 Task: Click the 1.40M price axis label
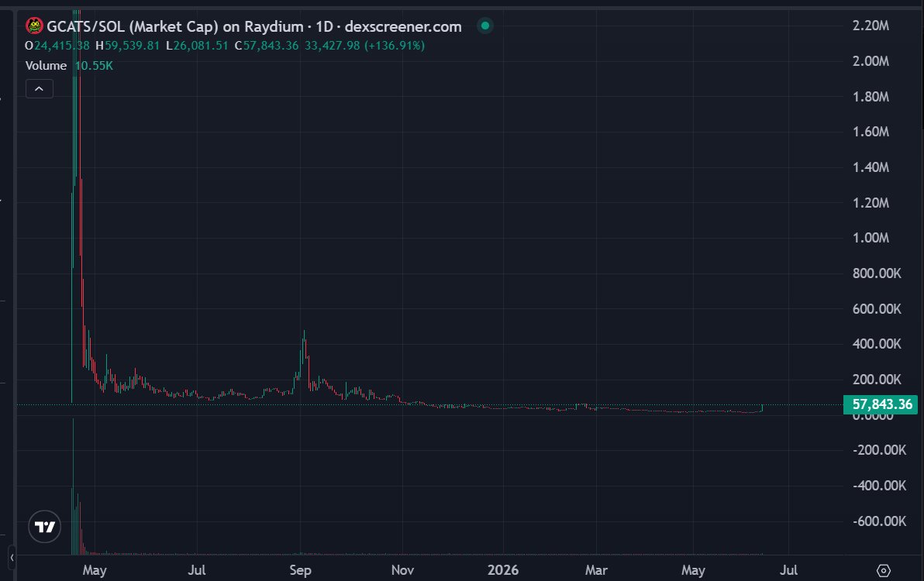(x=871, y=167)
